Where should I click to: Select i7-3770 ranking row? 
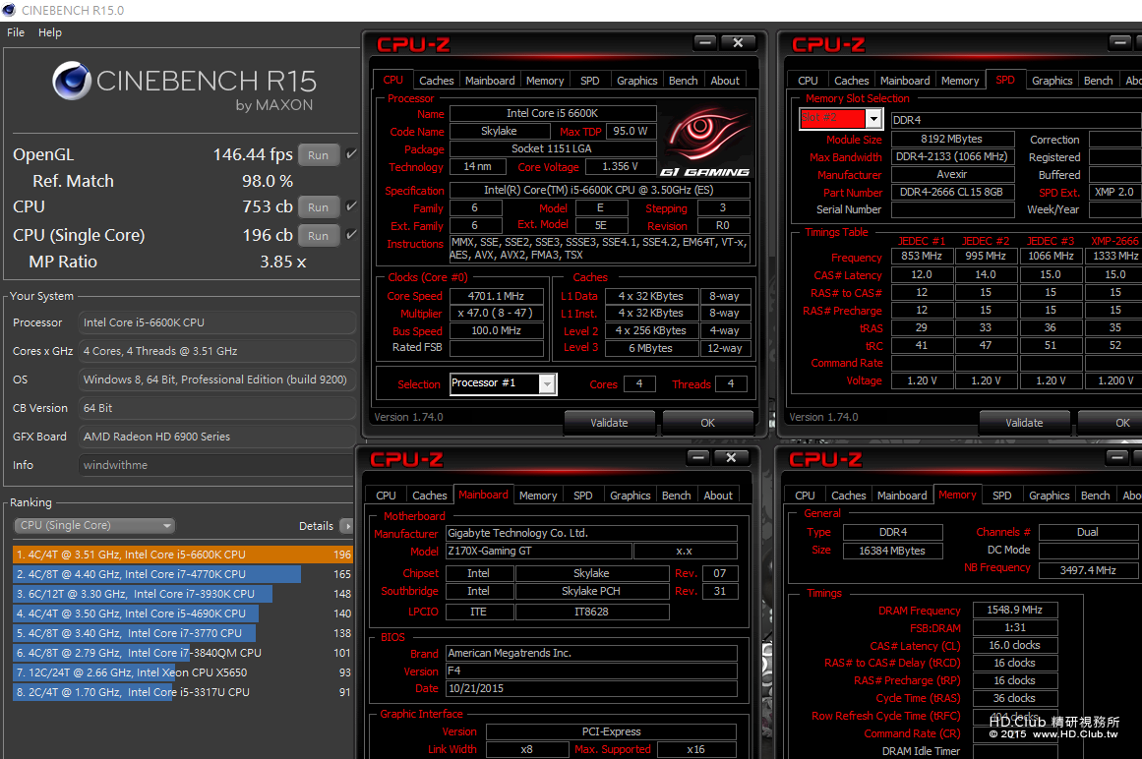(183, 633)
